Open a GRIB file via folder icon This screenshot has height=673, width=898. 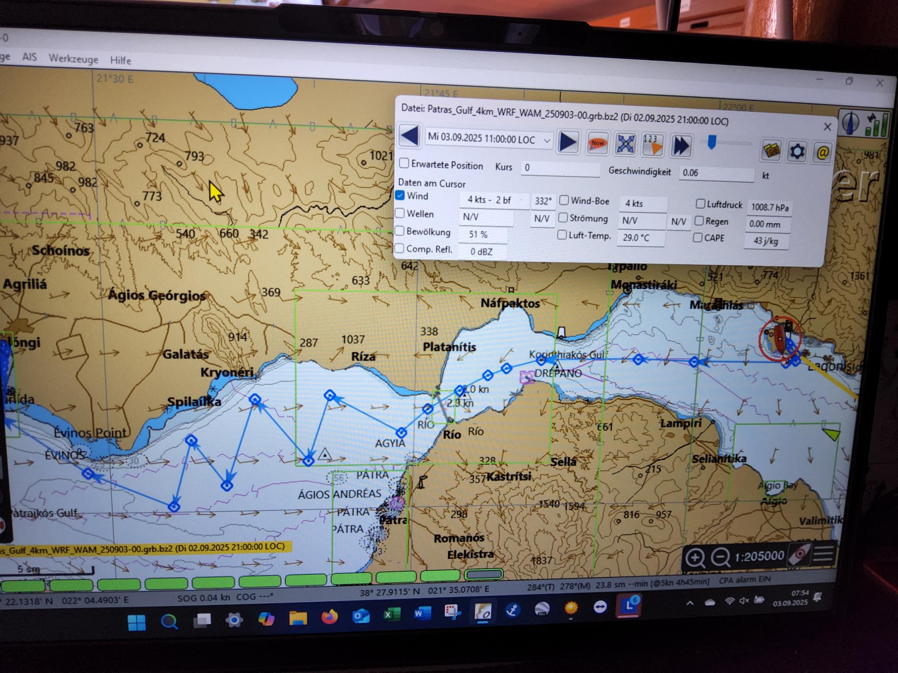coord(771,151)
